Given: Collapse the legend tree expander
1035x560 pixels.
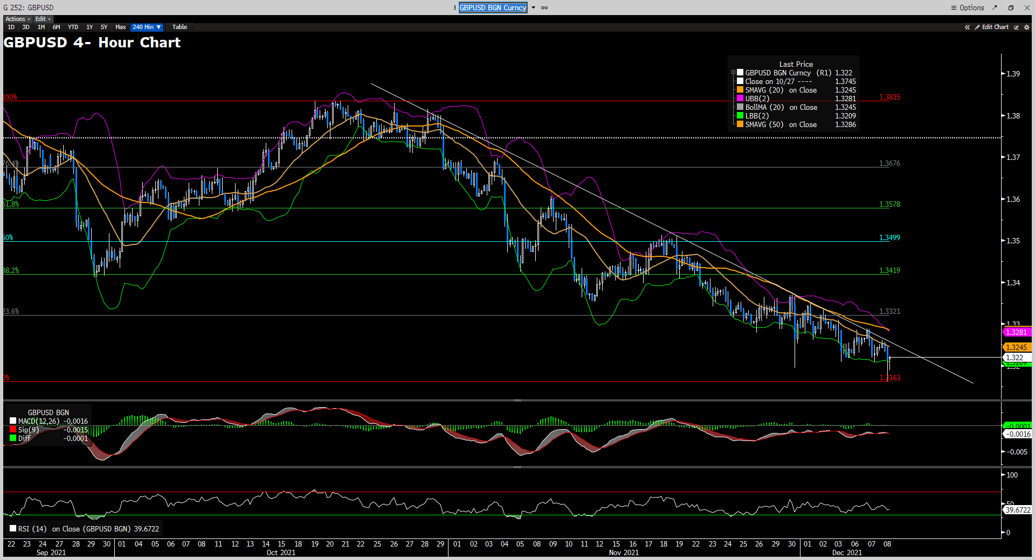Looking at the screenshot, I should [x=733, y=72].
